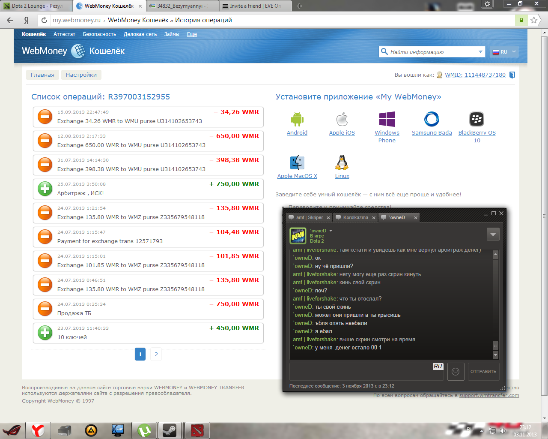Image resolution: width=548 pixels, height=439 pixels.
Task: Click the chat message input field
Action: point(367,372)
